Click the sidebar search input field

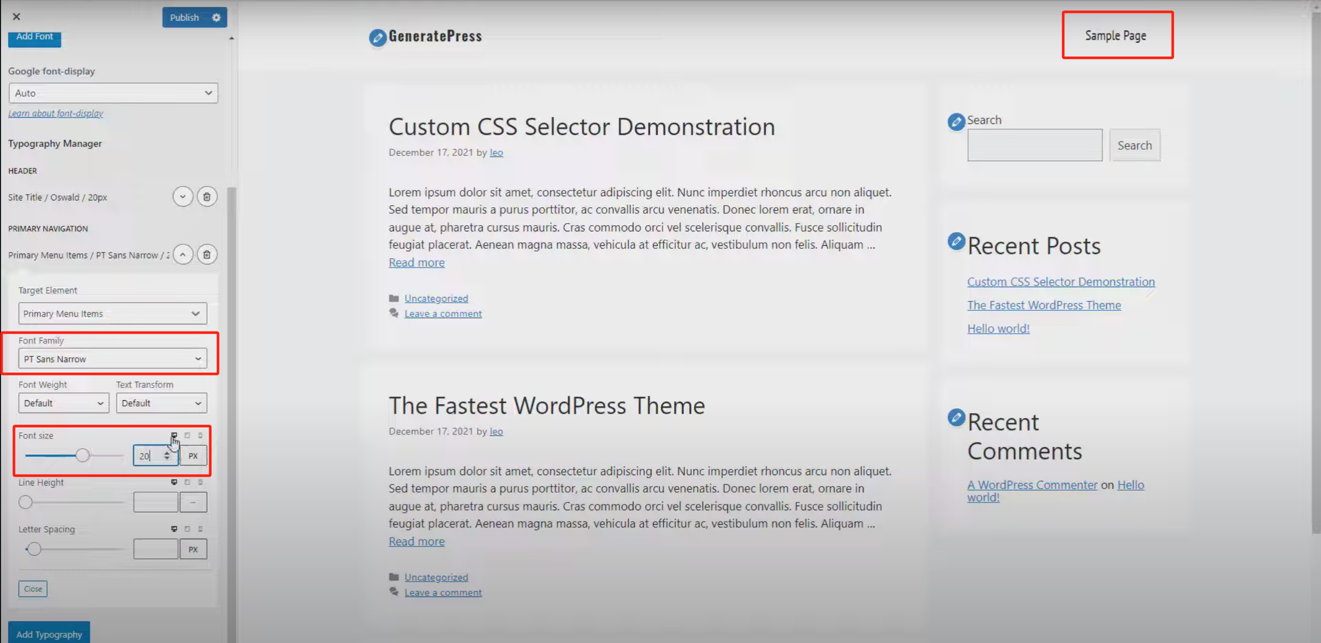tap(1034, 145)
